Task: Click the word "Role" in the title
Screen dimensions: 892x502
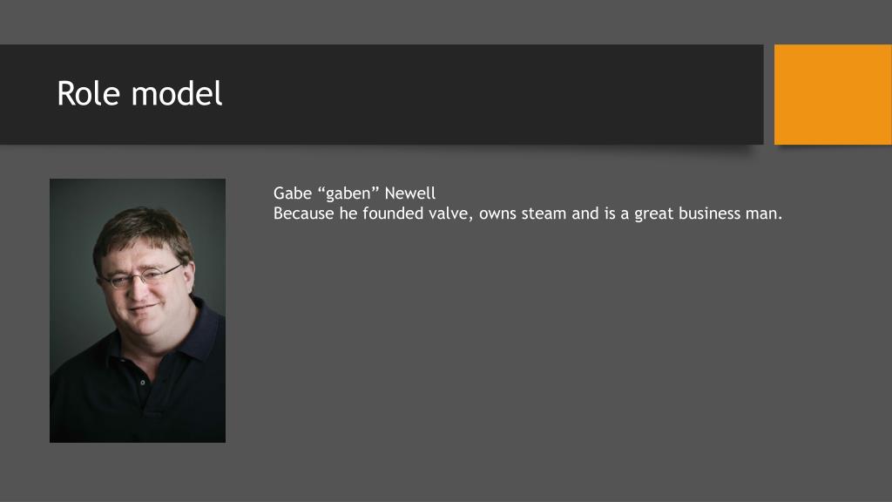Action: coord(89,93)
